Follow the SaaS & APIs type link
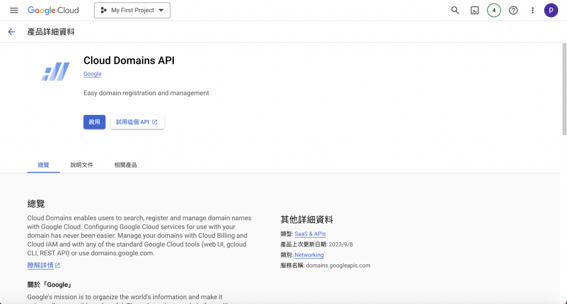Image resolution: width=567 pixels, height=304 pixels. click(x=310, y=234)
